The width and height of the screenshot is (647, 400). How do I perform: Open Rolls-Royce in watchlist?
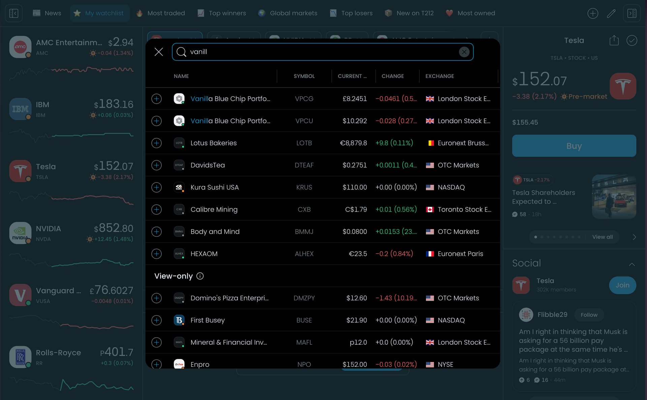tap(71, 368)
